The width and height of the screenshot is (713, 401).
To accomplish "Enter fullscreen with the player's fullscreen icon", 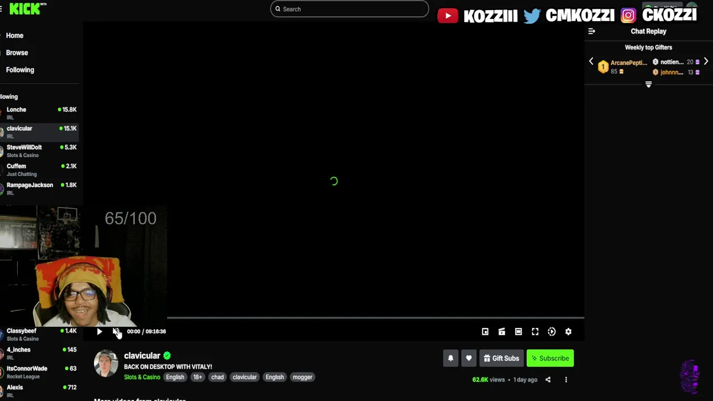I will [x=535, y=331].
